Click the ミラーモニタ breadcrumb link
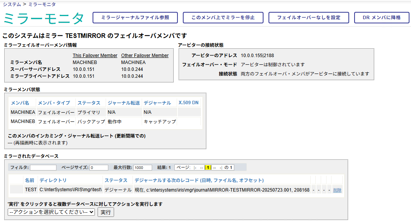Viewport: 411px width, 223px height. [x=42, y=4]
